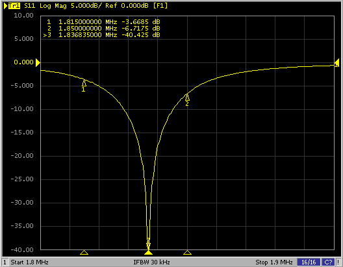Click the IFBW 30 kHz setting
This screenshot has width=343, height=267.
(151, 262)
